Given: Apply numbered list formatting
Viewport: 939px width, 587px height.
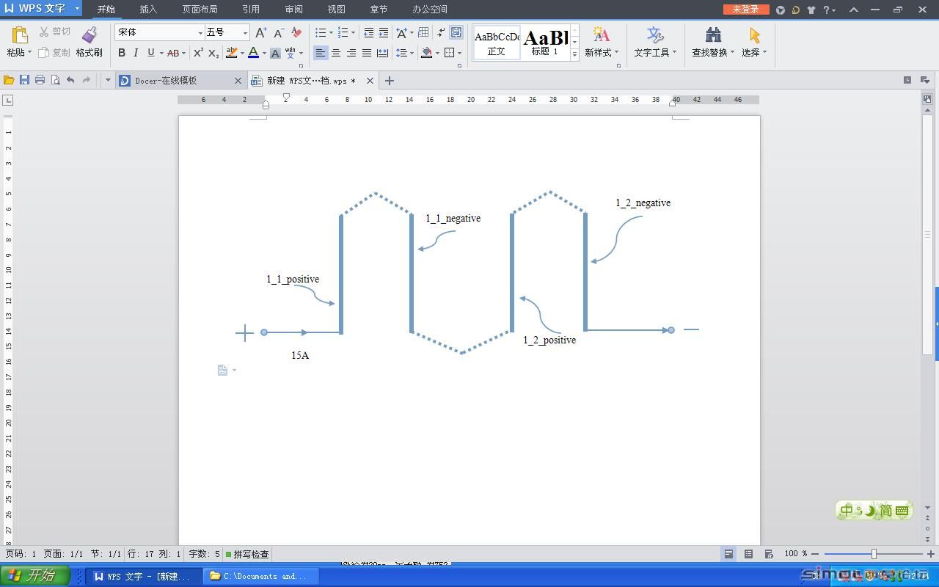Looking at the screenshot, I should (343, 32).
